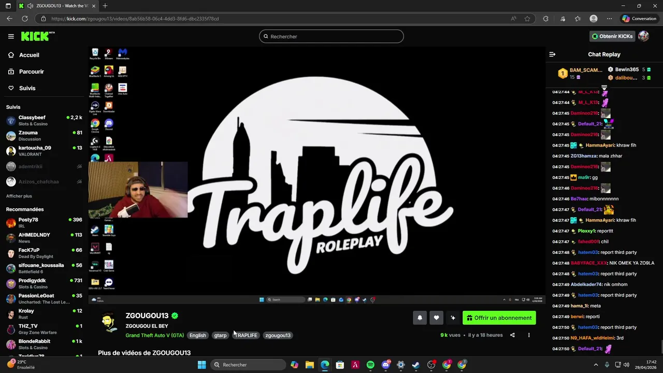Add page to favorites star icon
The image size is (663, 373).
[x=527, y=19]
